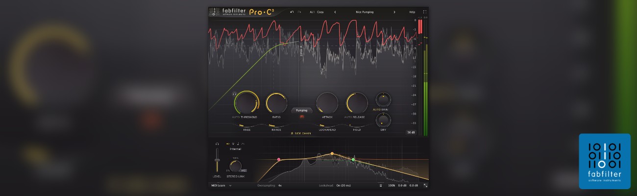Screen dimensions: 637x196
Task: Click the Lookahead slider
Action: (x=327, y=126)
